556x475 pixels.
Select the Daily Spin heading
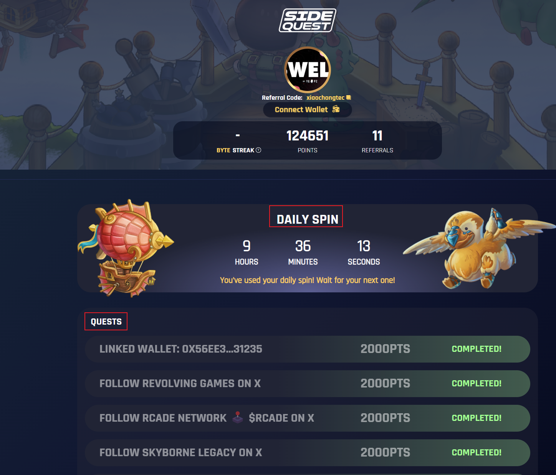pos(308,219)
